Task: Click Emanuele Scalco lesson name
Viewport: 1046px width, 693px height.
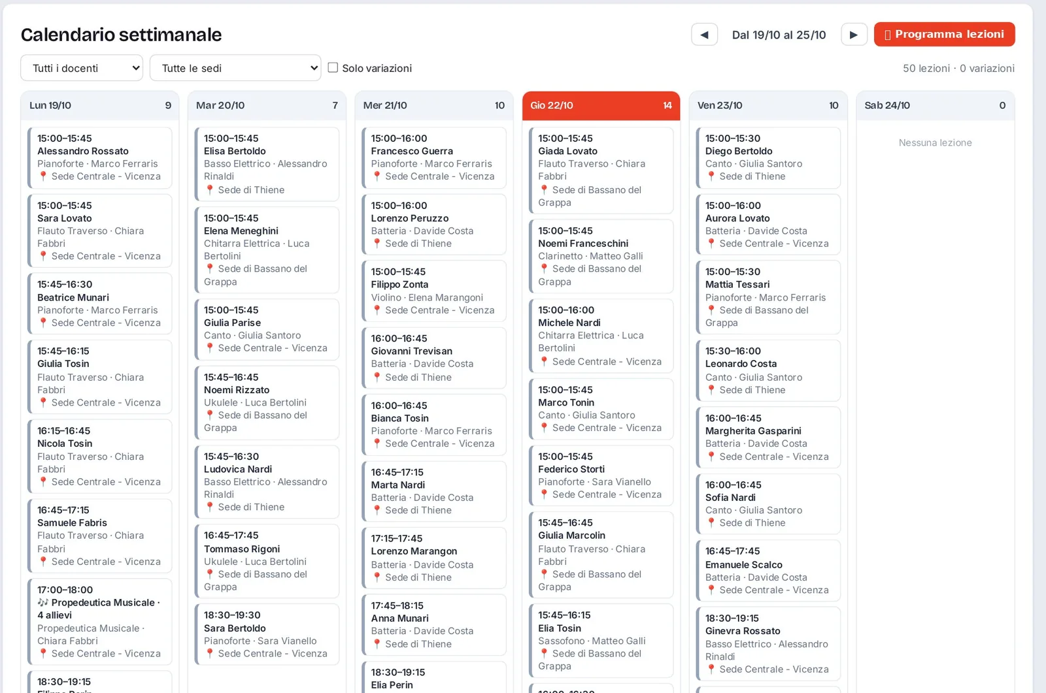Action: click(744, 565)
